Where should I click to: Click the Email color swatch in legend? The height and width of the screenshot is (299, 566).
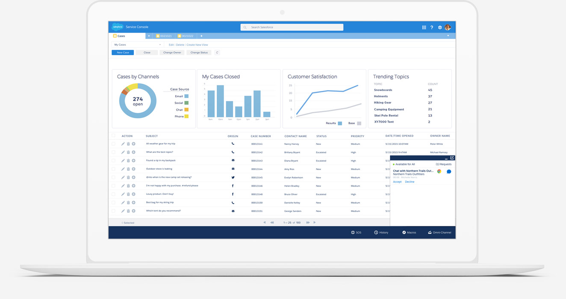[x=186, y=97]
